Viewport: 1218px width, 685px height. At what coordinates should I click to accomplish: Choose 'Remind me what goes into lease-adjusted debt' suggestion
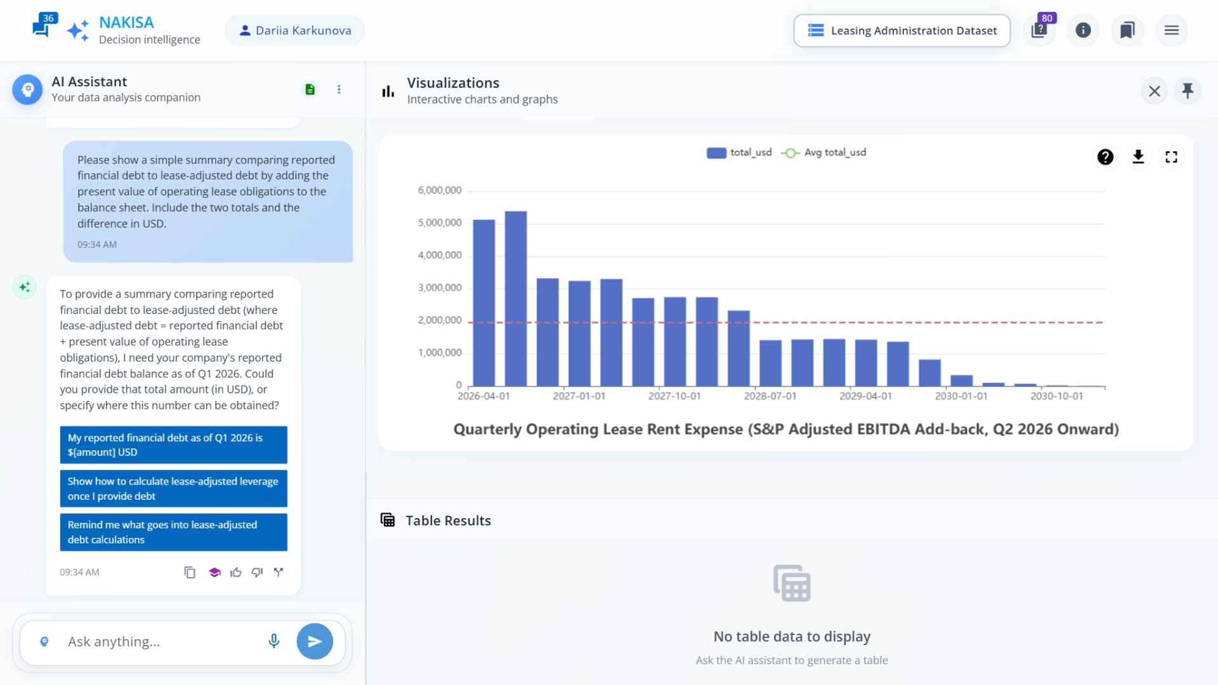[173, 532]
